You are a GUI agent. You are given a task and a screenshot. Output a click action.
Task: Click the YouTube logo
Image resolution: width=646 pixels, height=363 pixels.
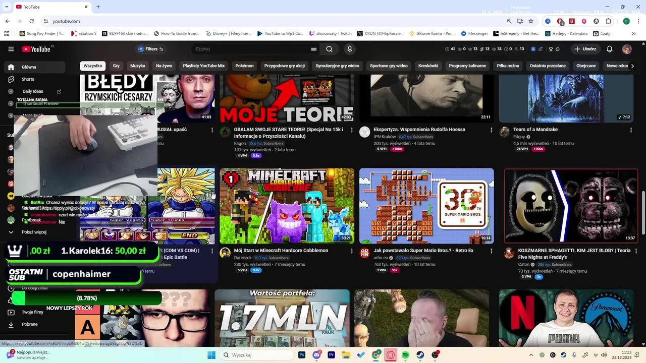coord(36,49)
